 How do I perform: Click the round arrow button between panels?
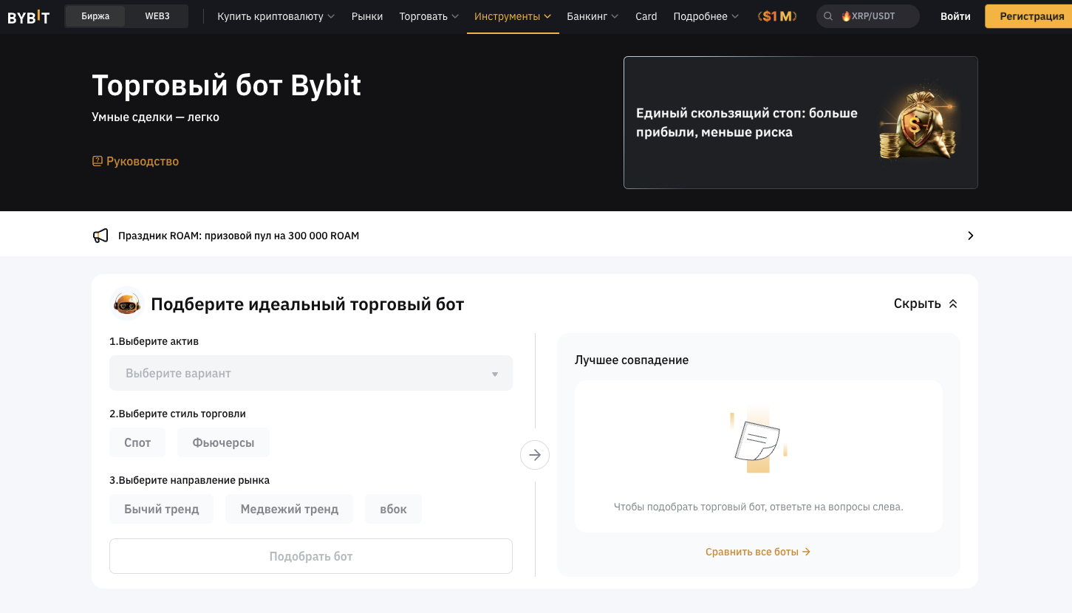(535, 455)
